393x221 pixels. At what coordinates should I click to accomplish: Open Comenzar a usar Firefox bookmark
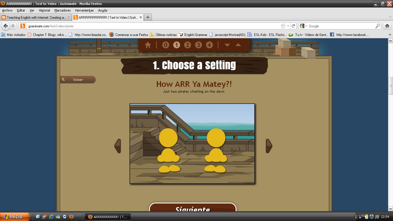pyautogui.click(x=129, y=35)
